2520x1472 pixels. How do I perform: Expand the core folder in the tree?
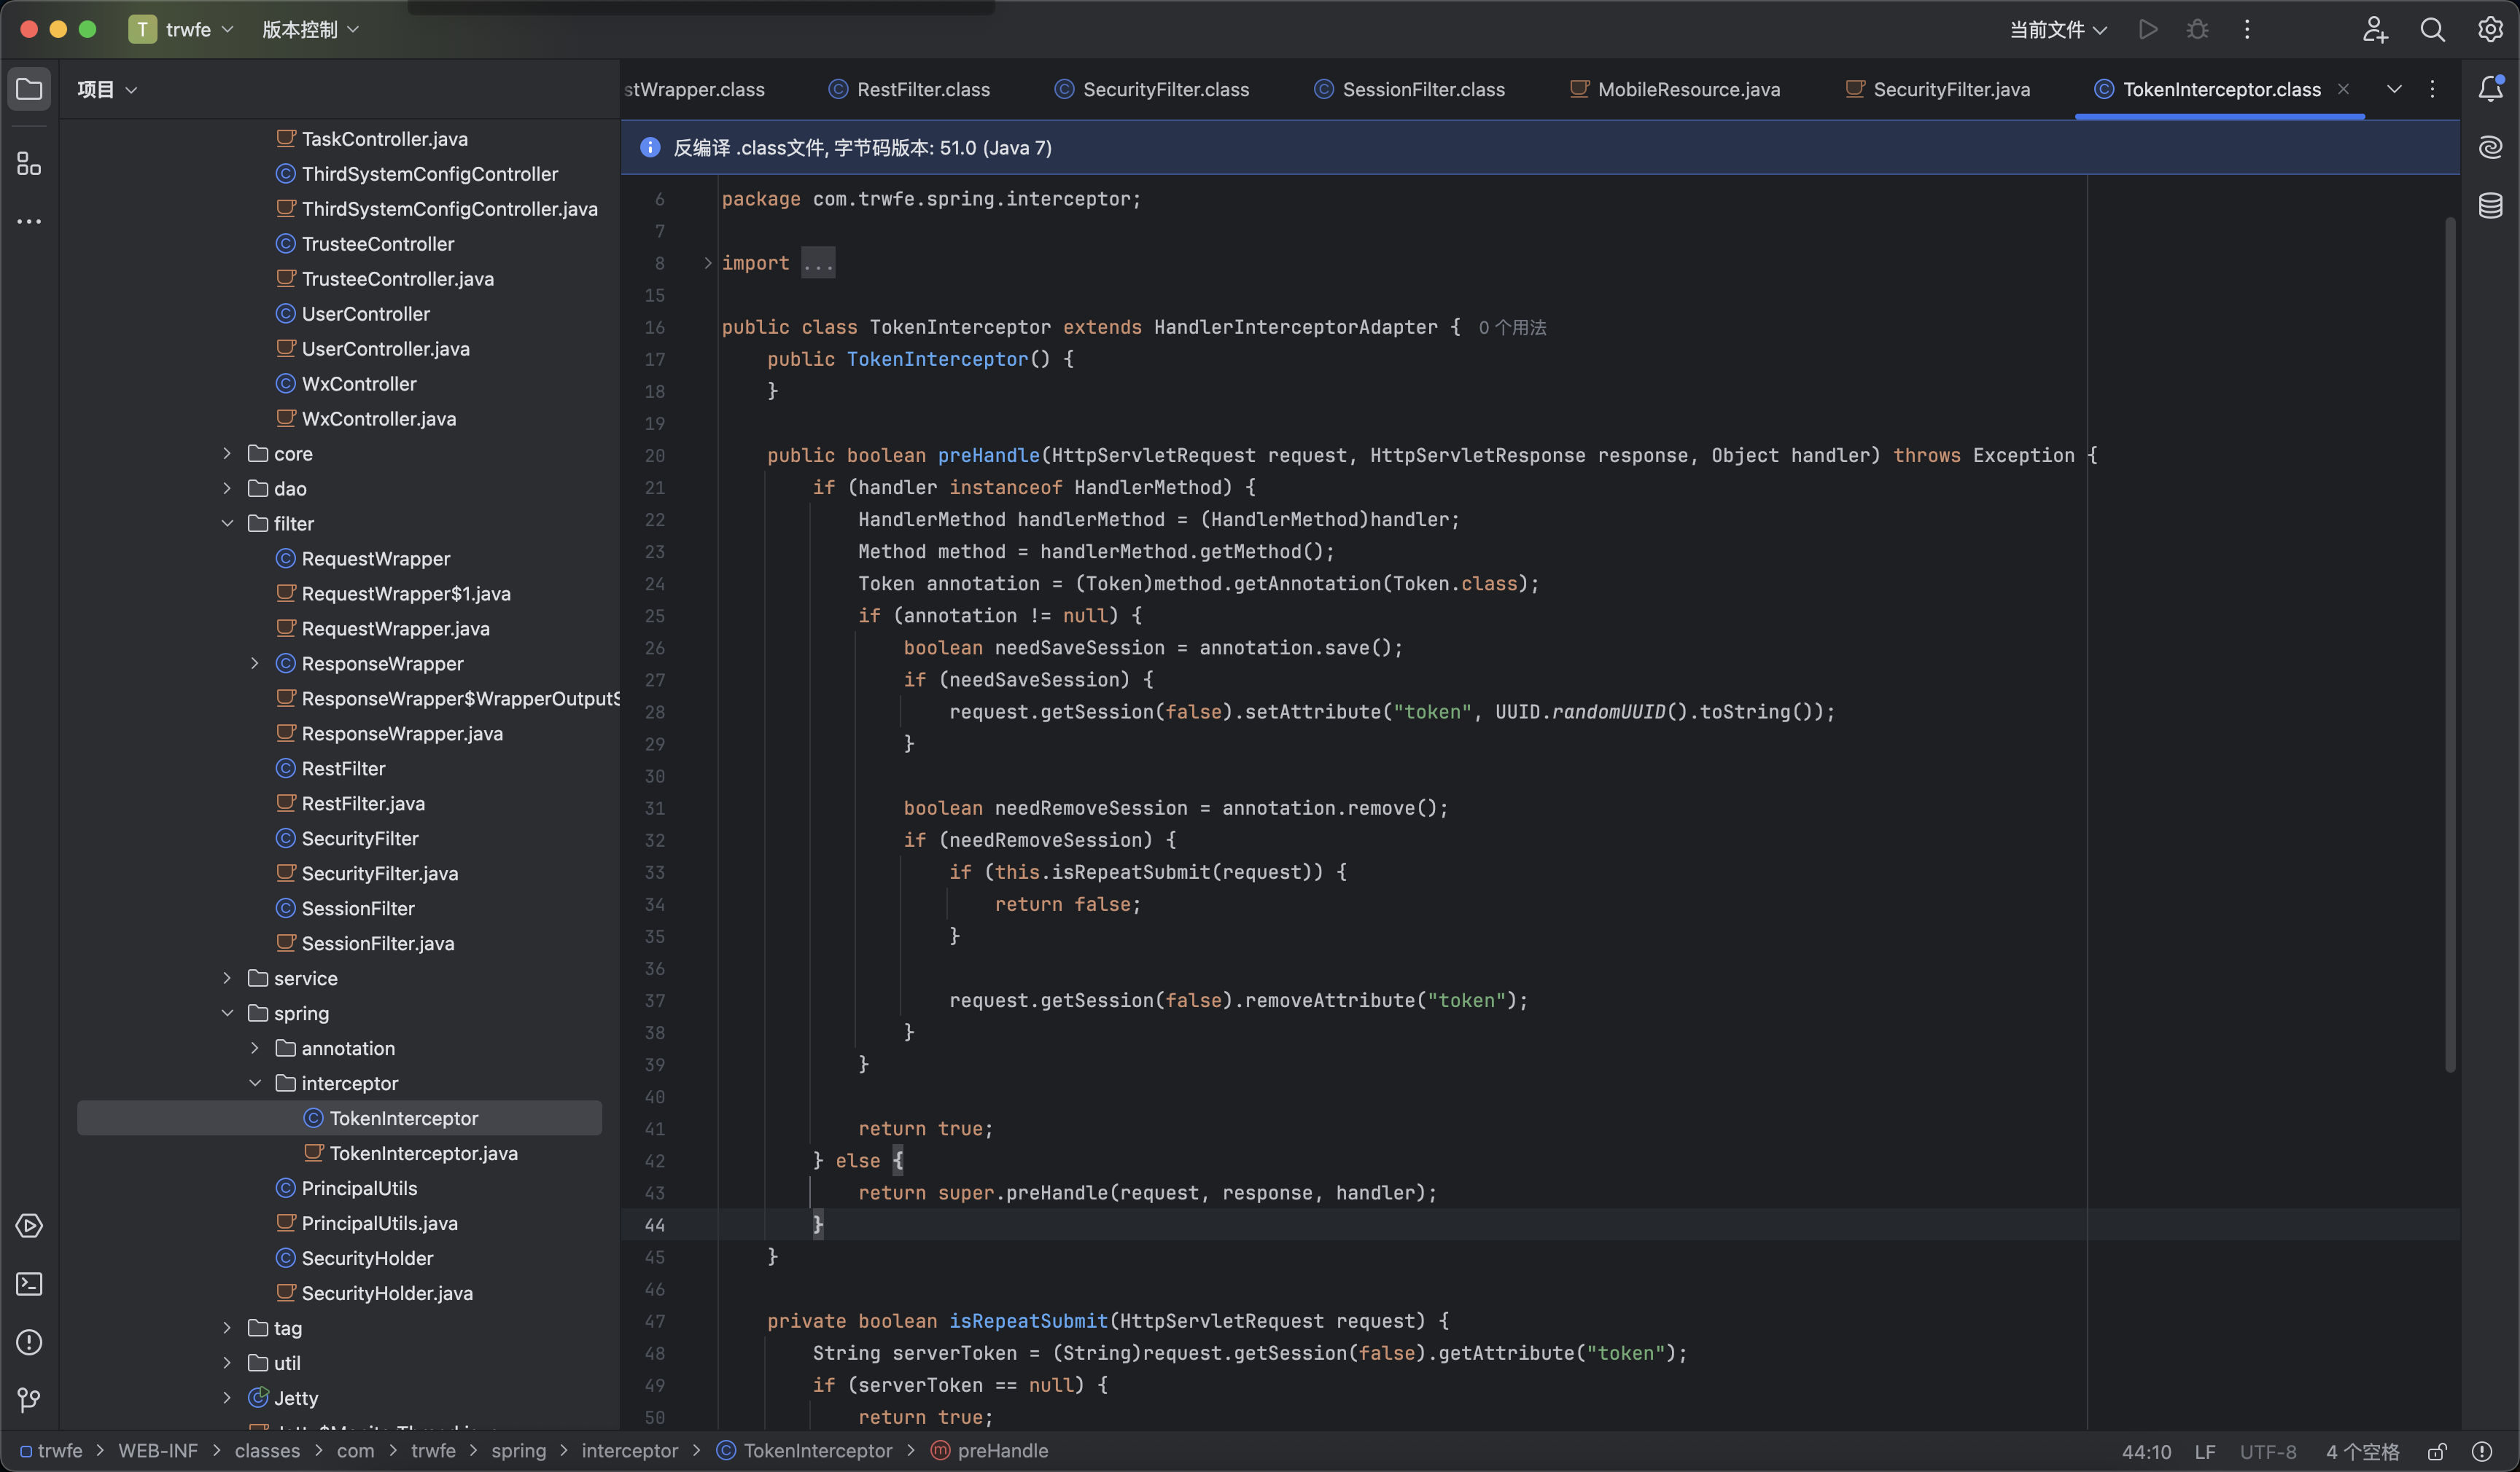click(227, 454)
